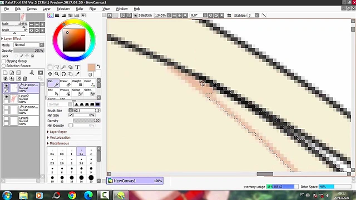Select the Zoom magnifier tool
This screenshot has height=200, width=356.
[57, 74]
